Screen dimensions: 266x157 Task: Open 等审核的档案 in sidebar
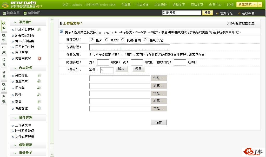click(24, 41)
